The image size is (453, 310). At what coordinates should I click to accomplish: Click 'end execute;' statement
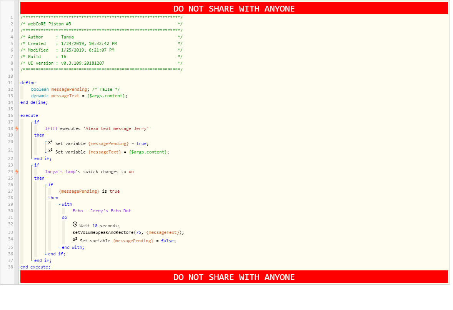[x=35, y=267]
